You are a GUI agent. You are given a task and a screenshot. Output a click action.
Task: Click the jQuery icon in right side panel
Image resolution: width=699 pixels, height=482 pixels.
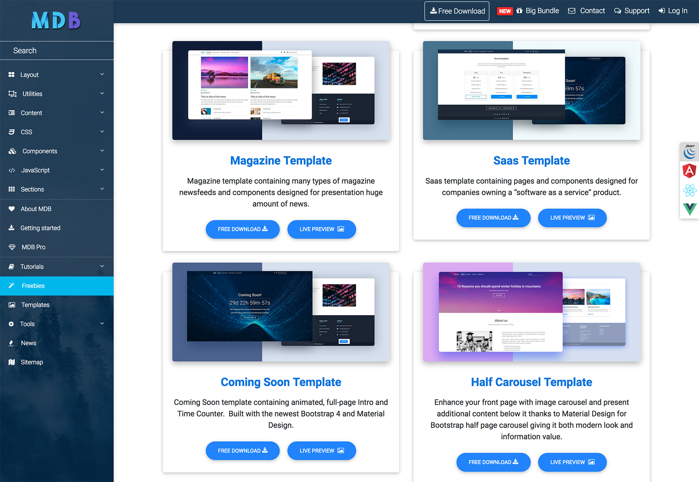pyautogui.click(x=690, y=152)
